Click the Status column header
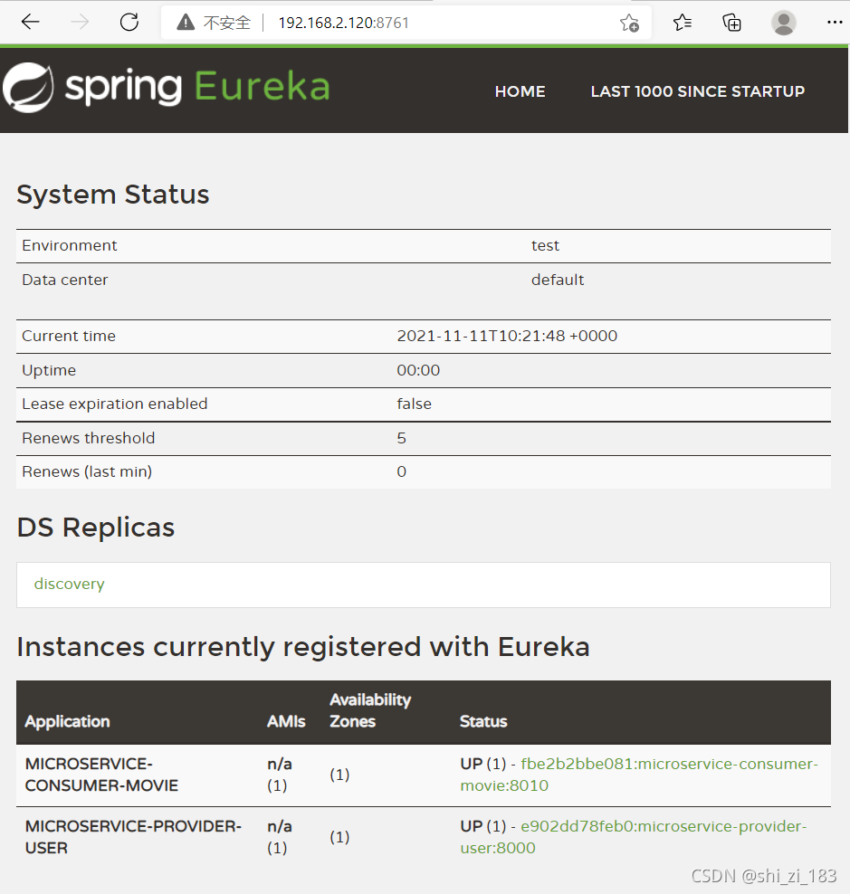The image size is (850, 894). (x=483, y=721)
